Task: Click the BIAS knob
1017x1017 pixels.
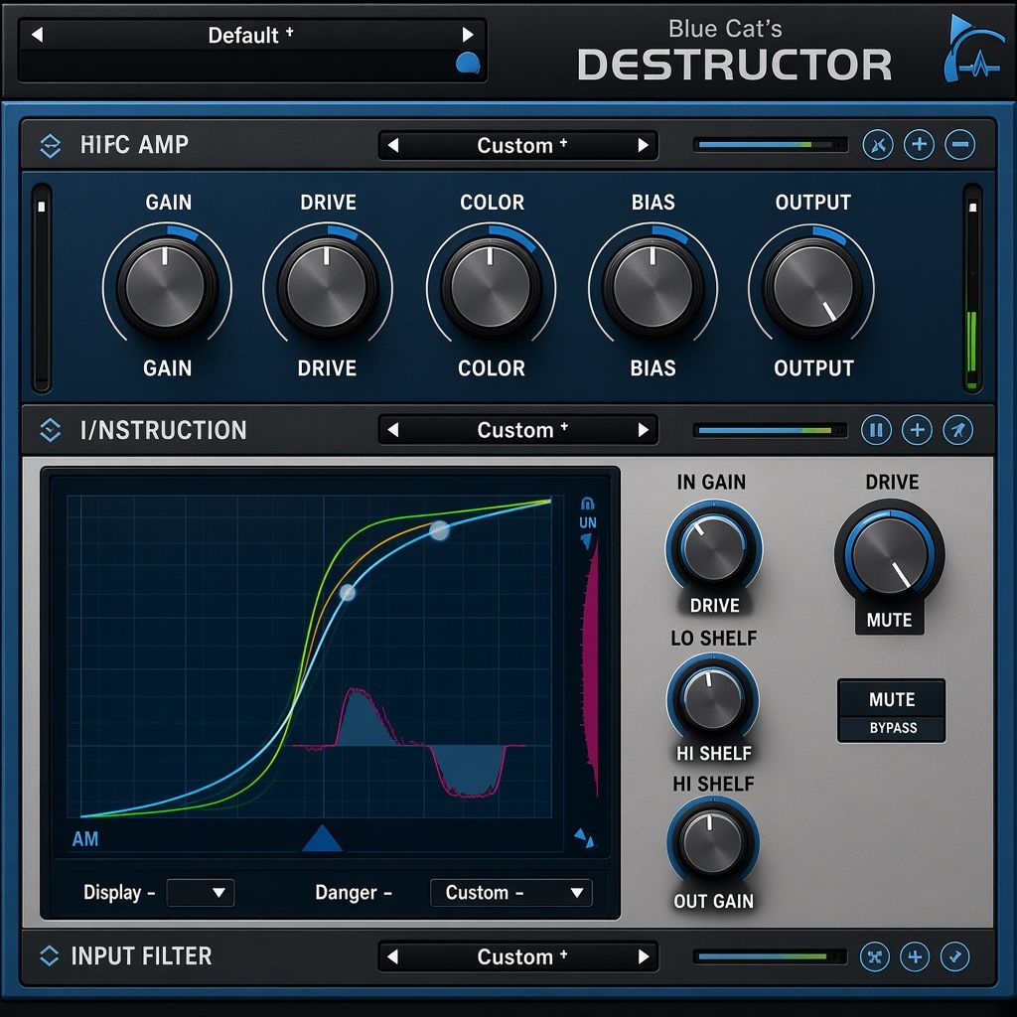Action: [653, 285]
